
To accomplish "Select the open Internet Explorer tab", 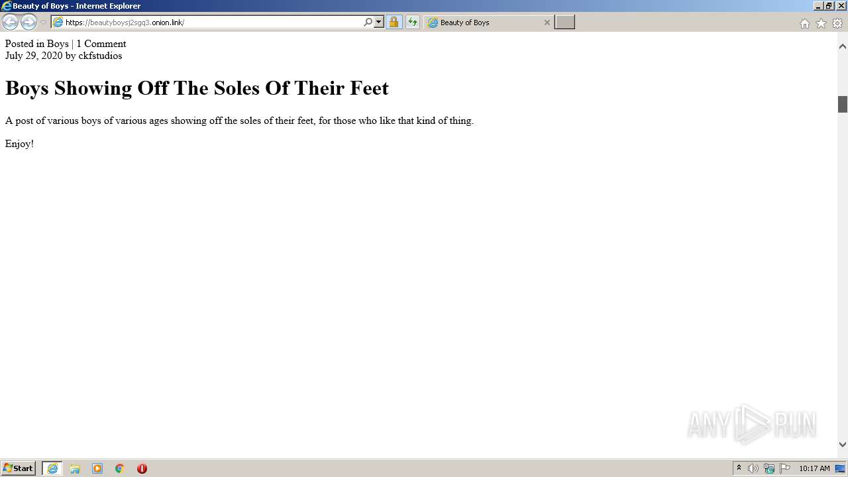I will 488,23.
